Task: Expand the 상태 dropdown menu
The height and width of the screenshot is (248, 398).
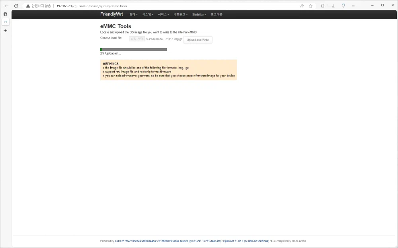Action: 133,14
